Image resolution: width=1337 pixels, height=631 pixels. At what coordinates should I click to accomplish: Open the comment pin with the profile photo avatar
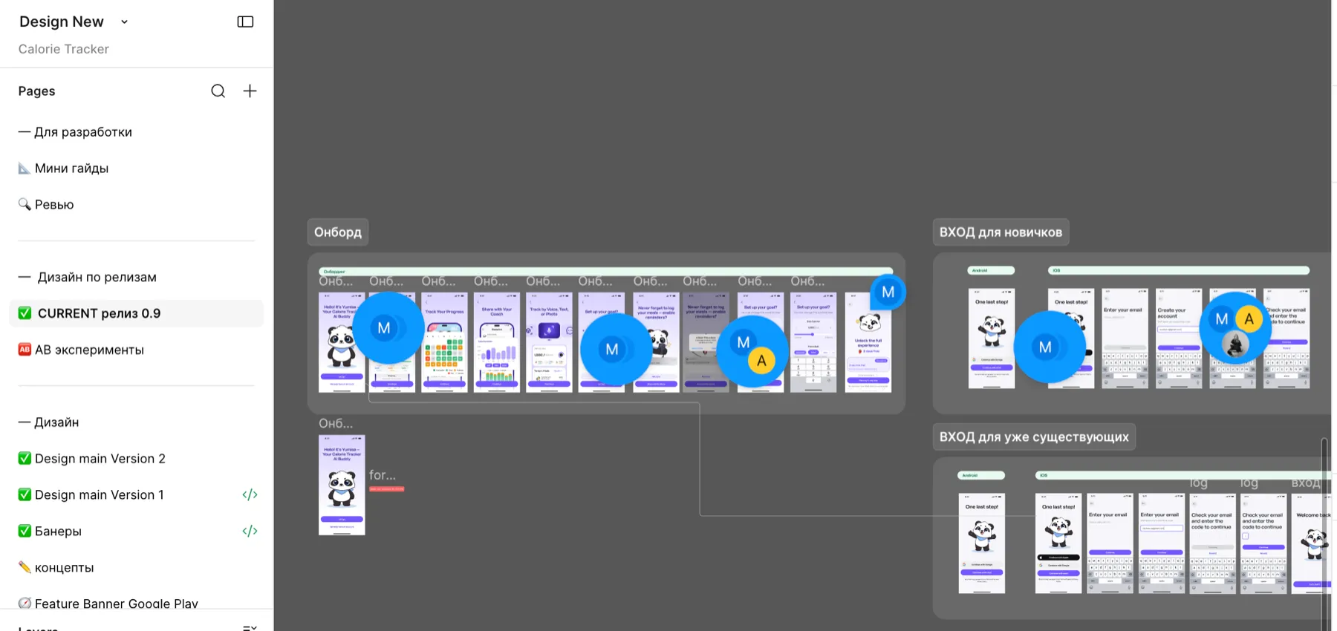point(1235,327)
